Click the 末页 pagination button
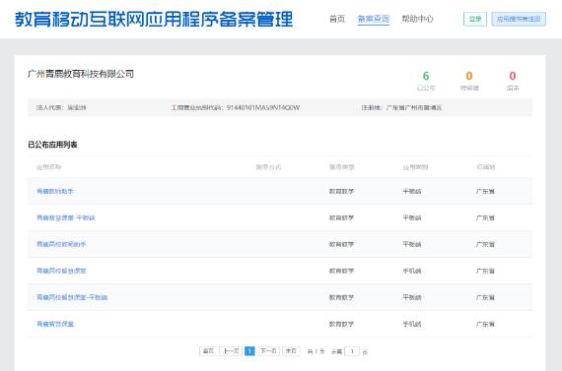562x371 pixels. pyautogui.click(x=291, y=351)
